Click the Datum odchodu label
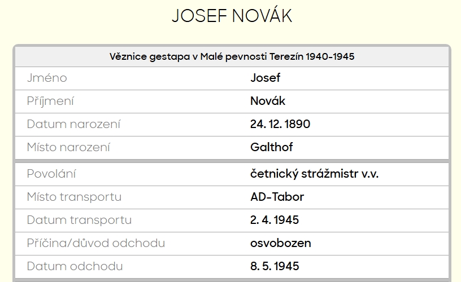 (x=75, y=266)
